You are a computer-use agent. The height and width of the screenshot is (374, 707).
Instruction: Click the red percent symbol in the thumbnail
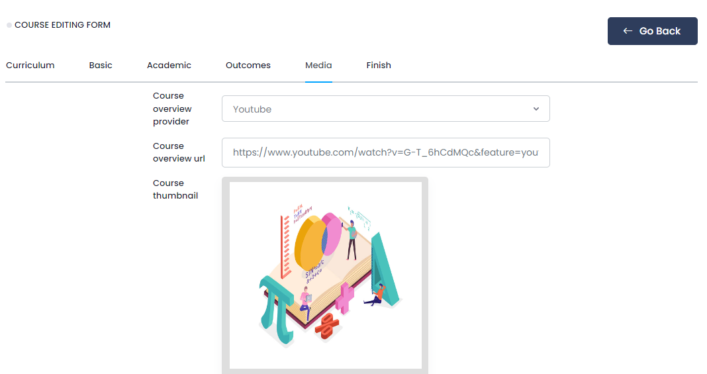tap(327, 325)
